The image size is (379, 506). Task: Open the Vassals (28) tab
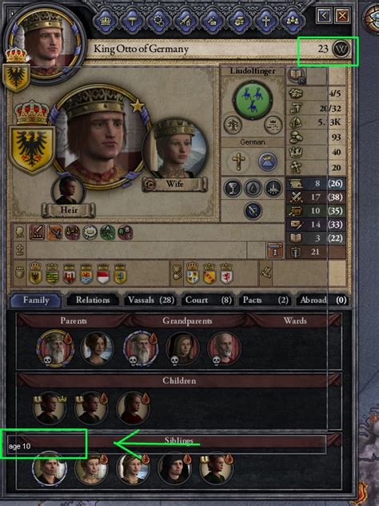[x=151, y=300]
